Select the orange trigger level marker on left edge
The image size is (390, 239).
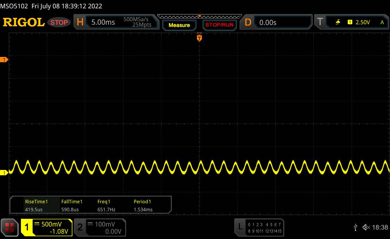click(4, 60)
